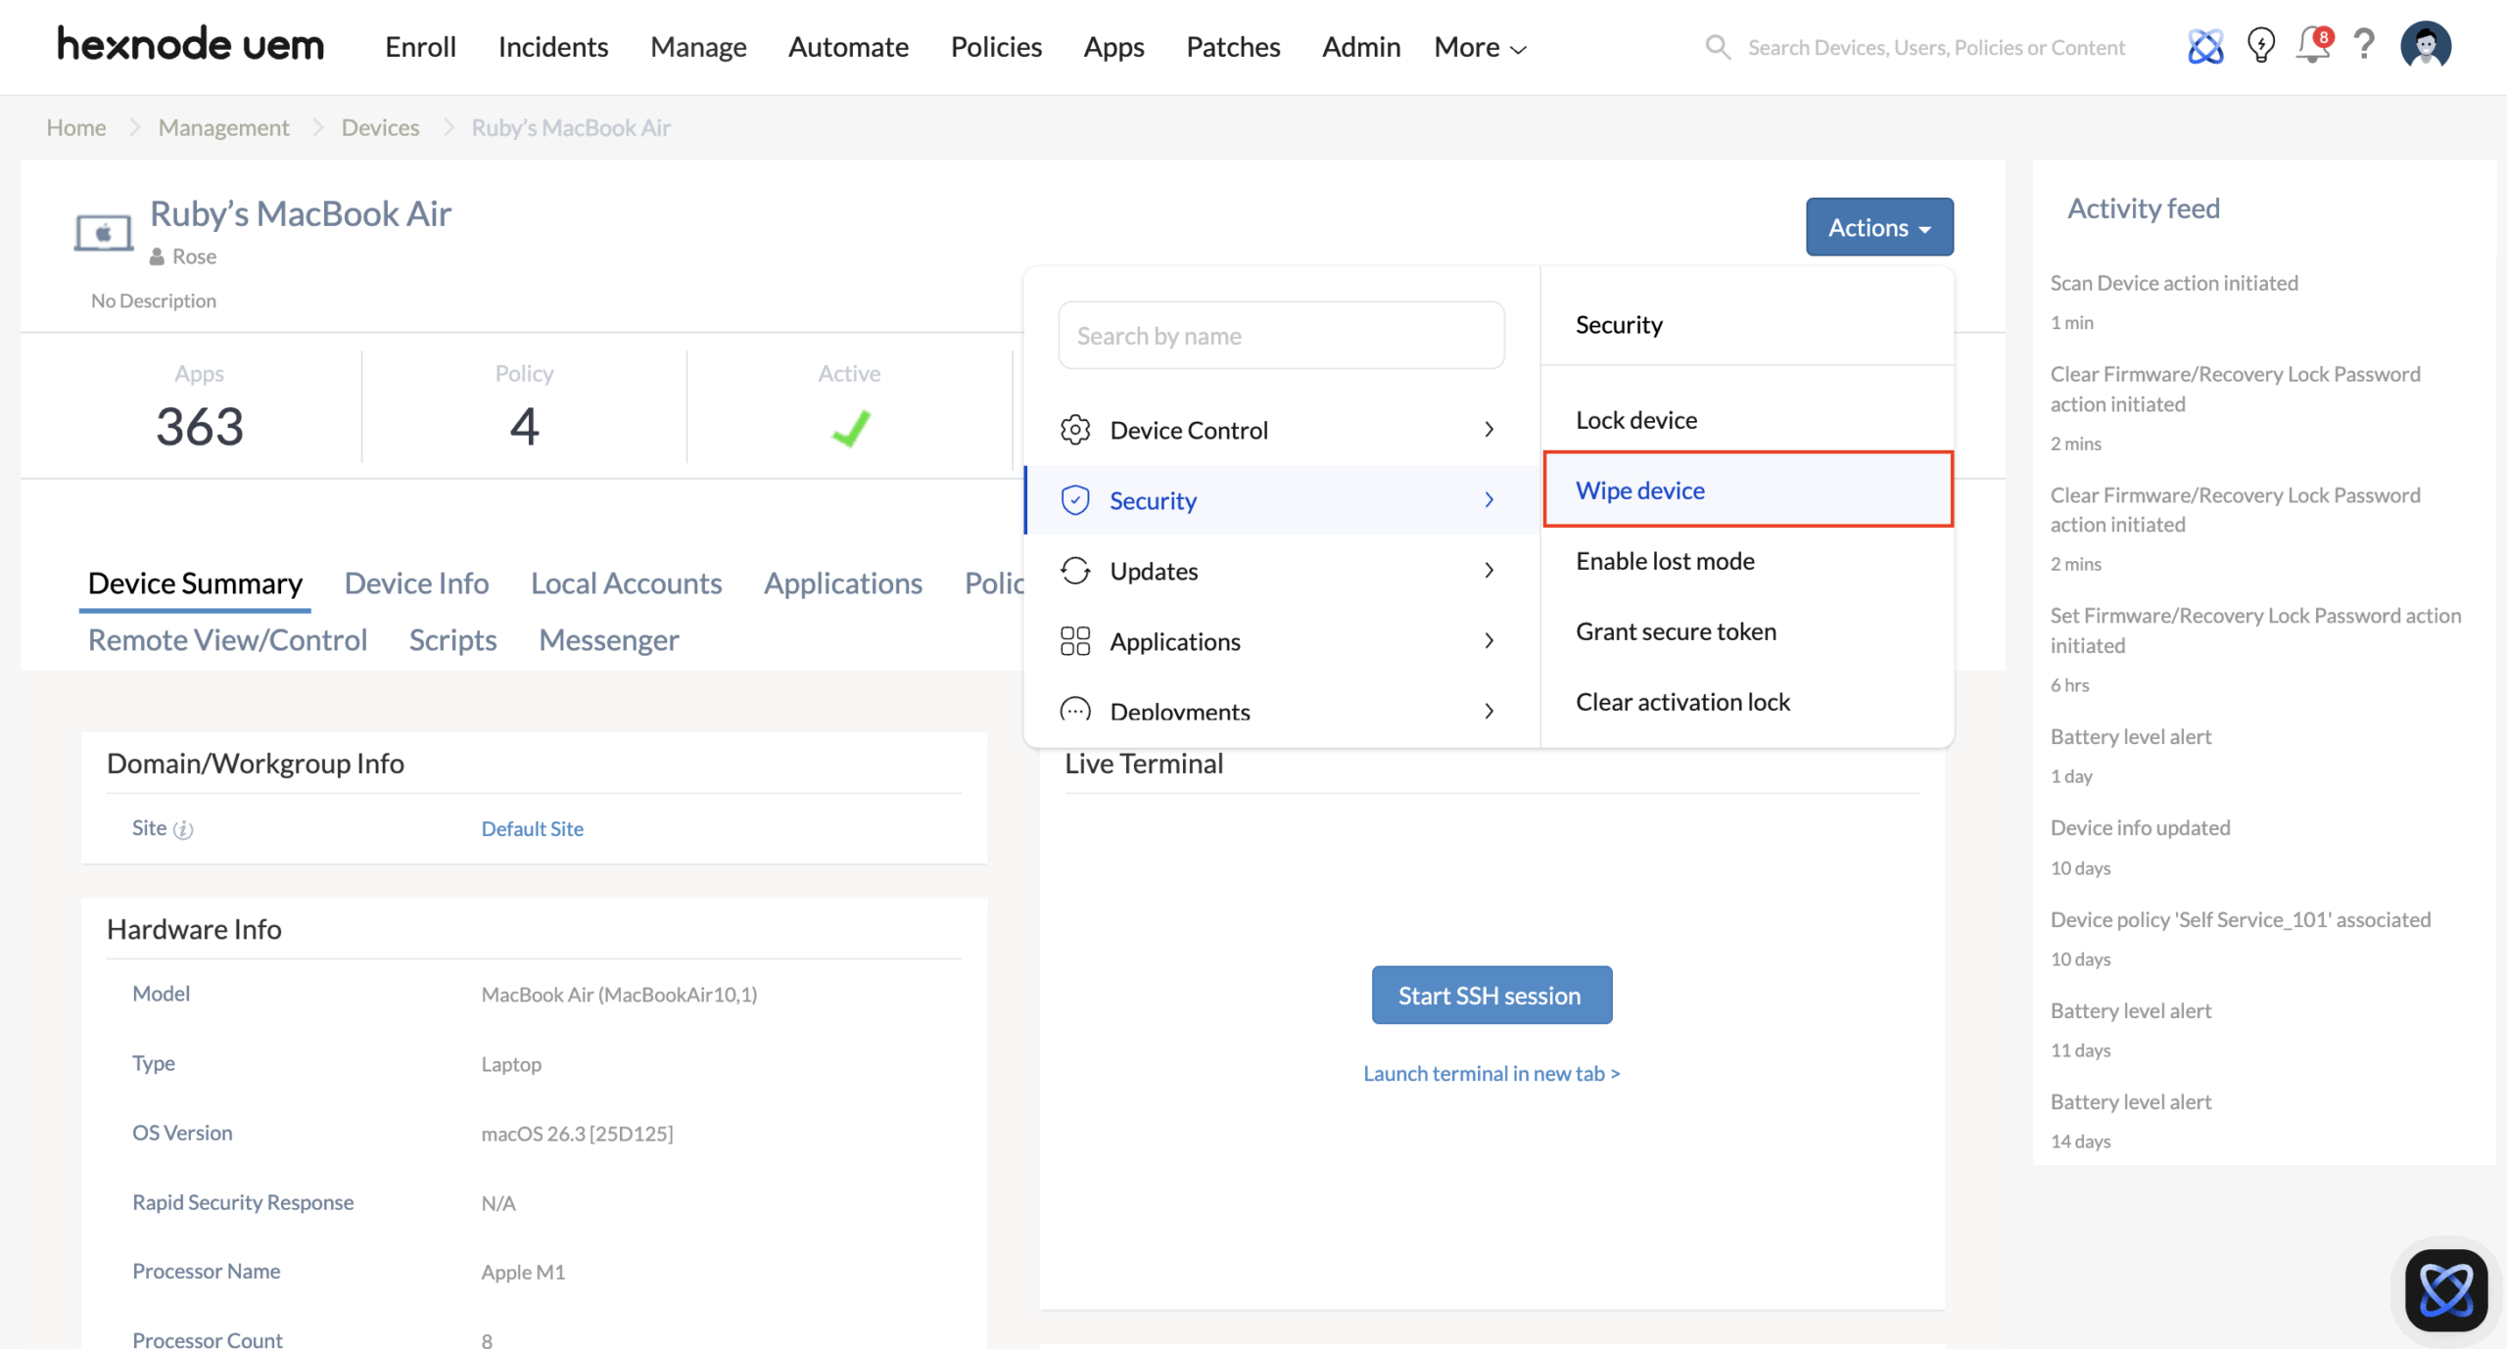Select the Applications grid icon
Screen dimensions: 2507x1349
tap(1075, 640)
